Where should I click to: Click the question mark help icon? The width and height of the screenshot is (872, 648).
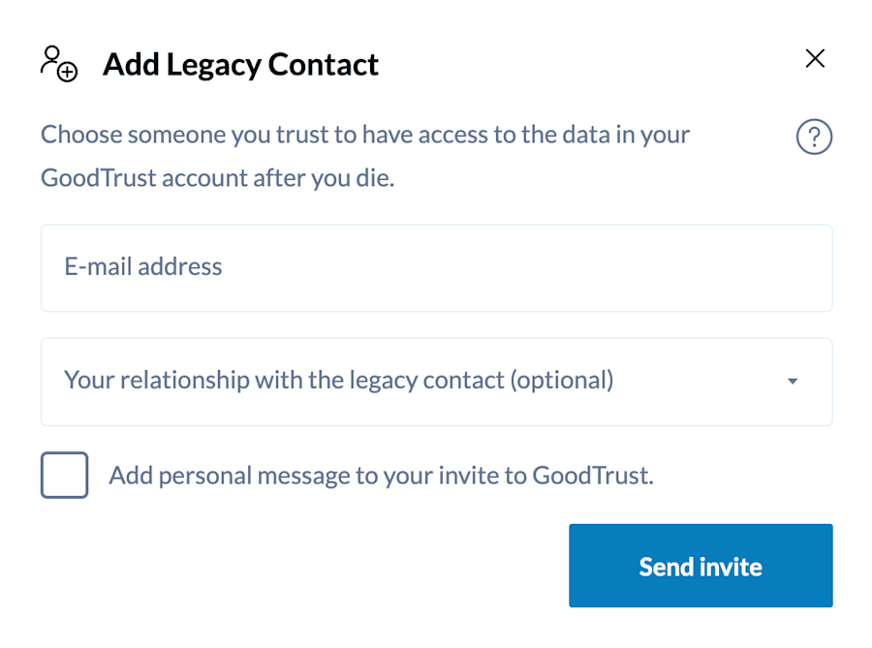(x=814, y=138)
